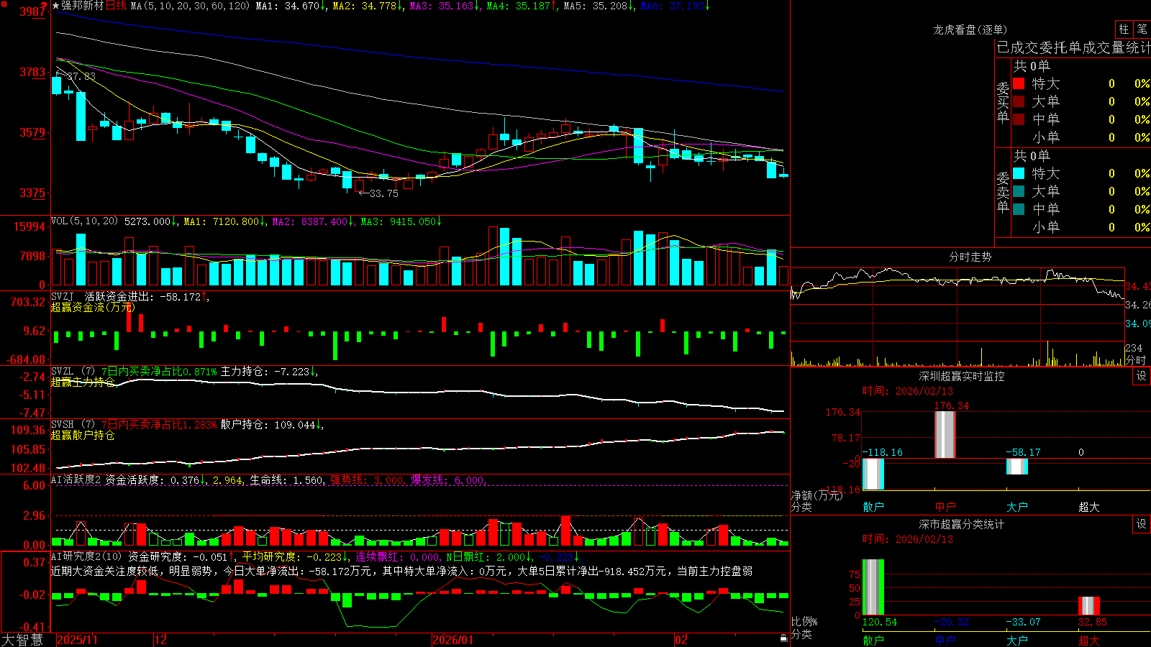Click the 龙虎看盘(逐单) panel title

pos(970,29)
